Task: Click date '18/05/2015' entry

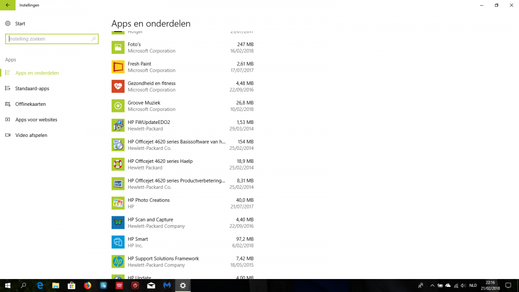Action: (242, 265)
